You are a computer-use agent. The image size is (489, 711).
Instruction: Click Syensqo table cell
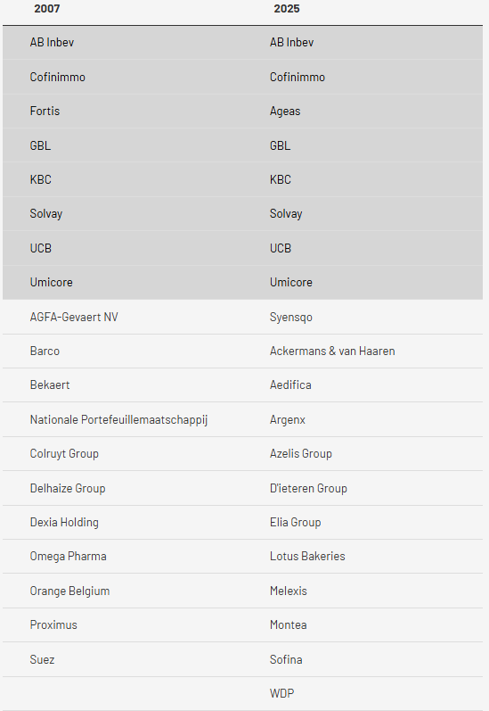point(290,317)
